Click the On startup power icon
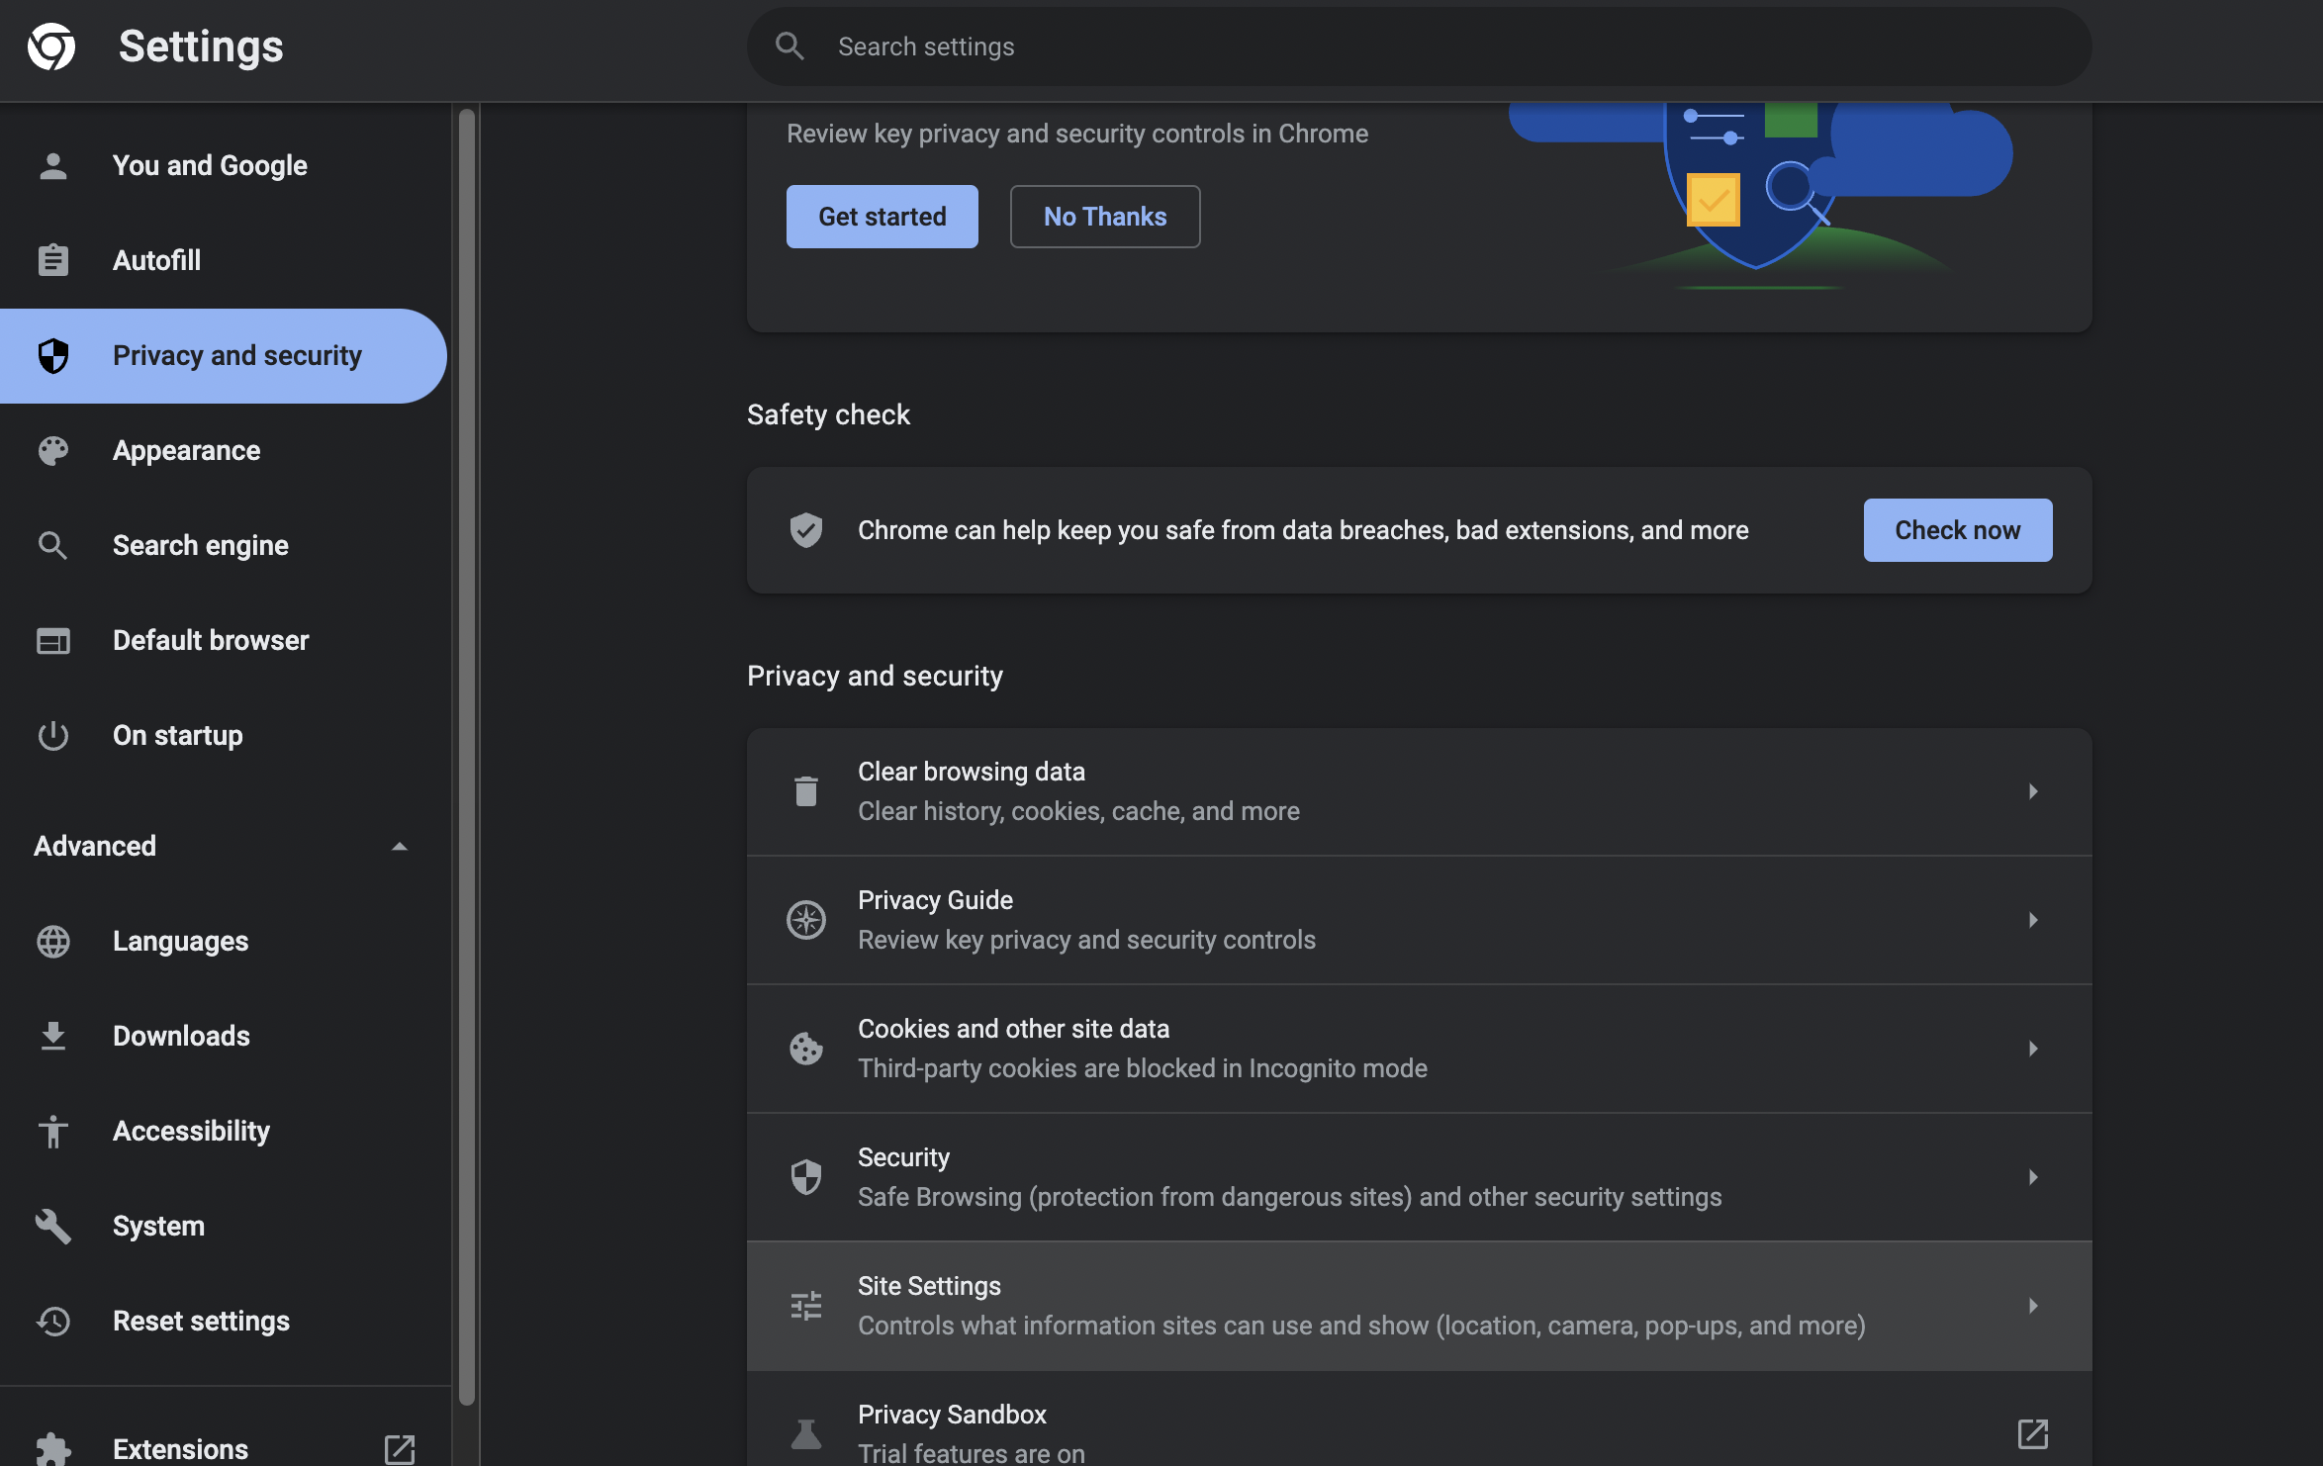 coord(52,735)
